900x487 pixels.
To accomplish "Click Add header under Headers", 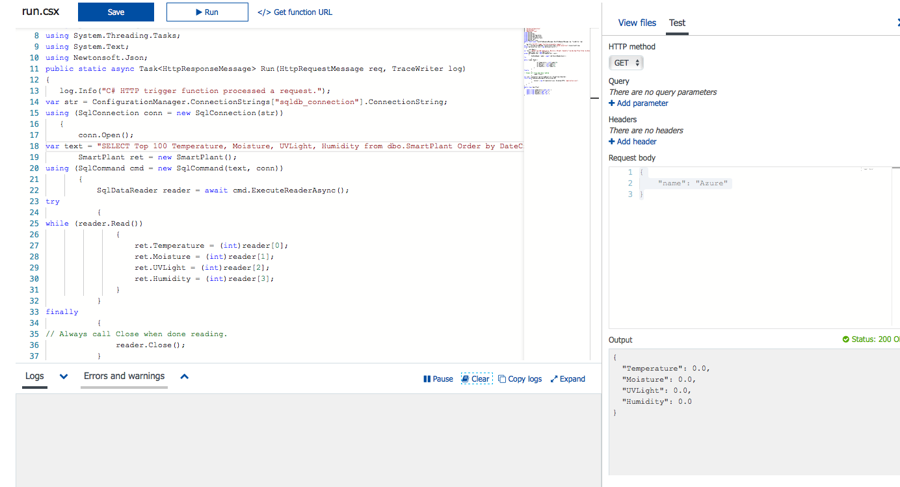I will pos(633,142).
